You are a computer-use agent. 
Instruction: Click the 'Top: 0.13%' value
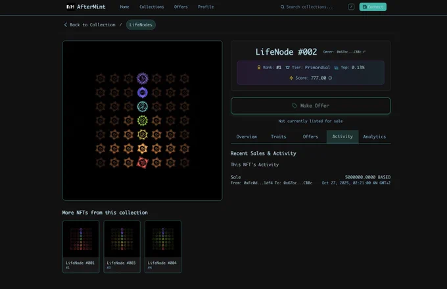pos(352,67)
